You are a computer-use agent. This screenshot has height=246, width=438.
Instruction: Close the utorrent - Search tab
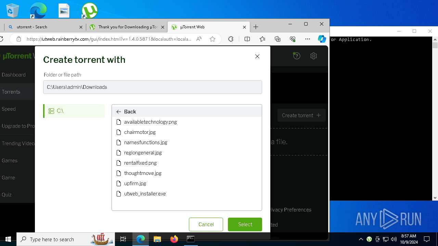coord(81,27)
